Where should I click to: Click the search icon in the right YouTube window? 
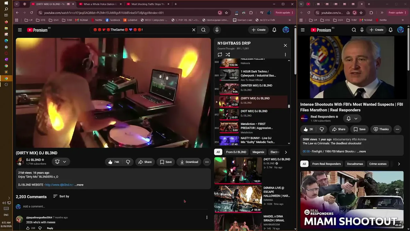(x=354, y=30)
